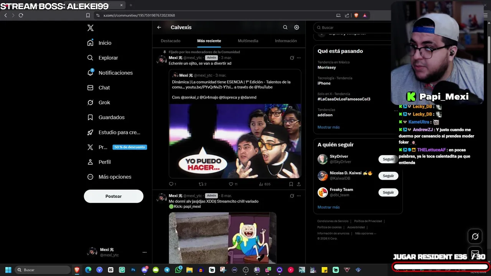Screen dimensions: 491x276
Task: Click the browser address bar URL
Action: [139, 15]
